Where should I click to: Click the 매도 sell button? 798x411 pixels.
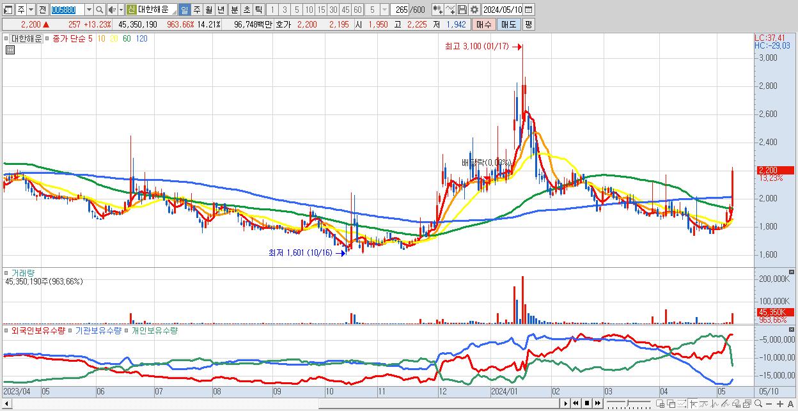click(x=508, y=24)
